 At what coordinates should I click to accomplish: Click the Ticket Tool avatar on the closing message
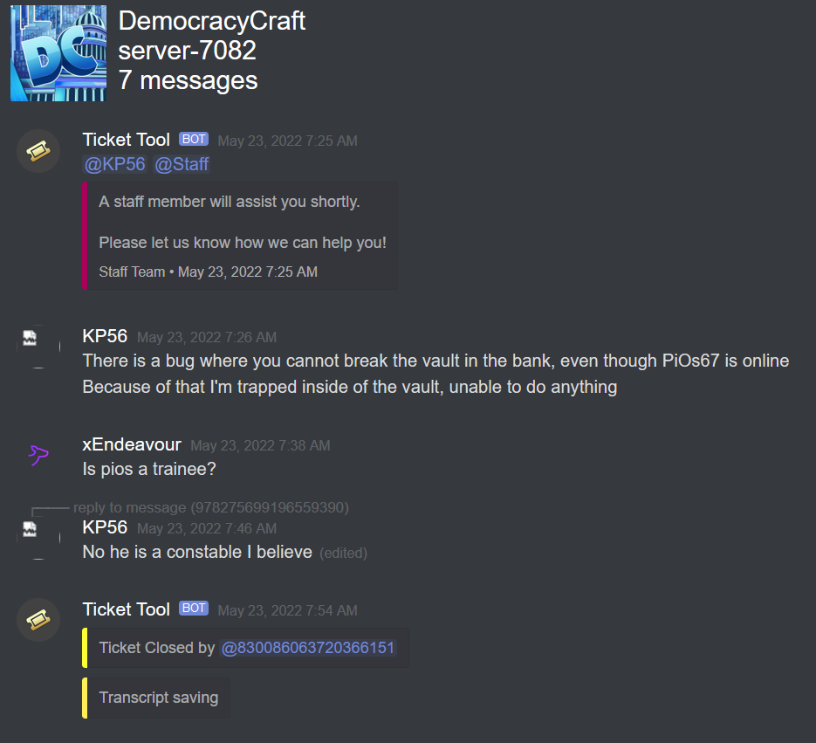click(38, 620)
